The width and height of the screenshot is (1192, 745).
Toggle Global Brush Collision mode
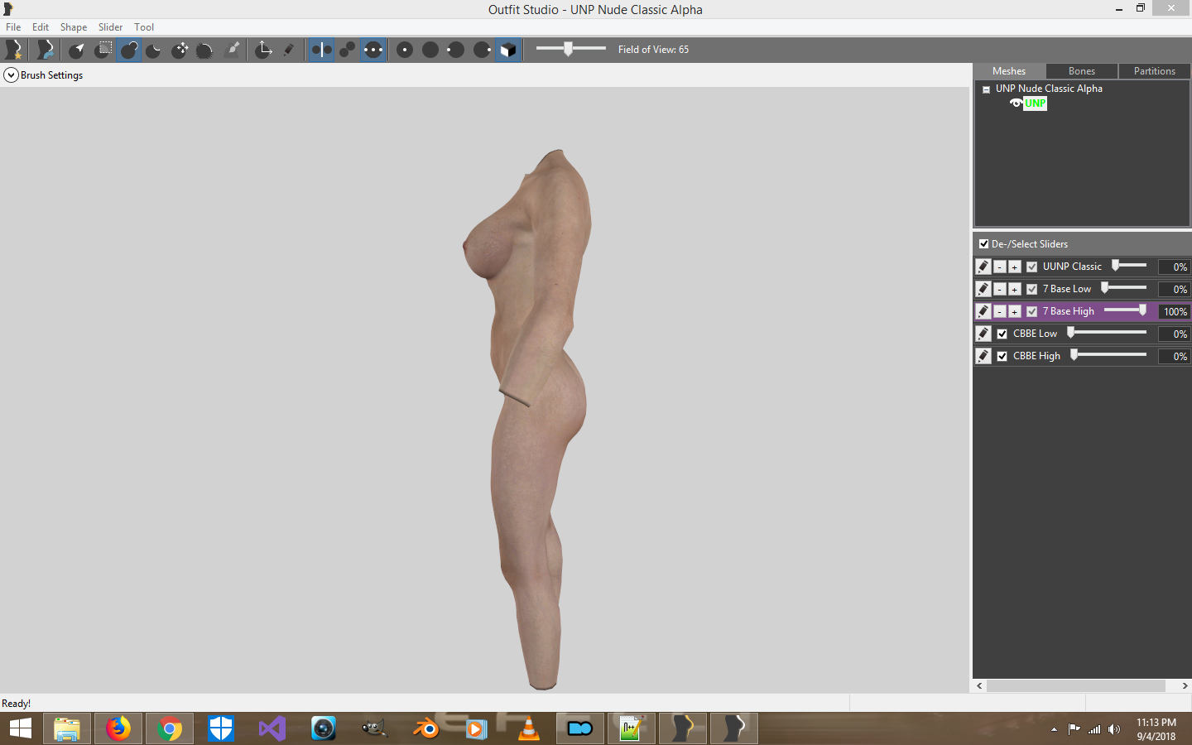click(x=373, y=50)
